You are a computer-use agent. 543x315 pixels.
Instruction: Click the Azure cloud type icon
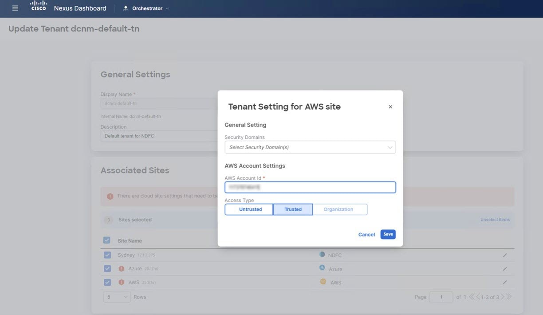322,268
